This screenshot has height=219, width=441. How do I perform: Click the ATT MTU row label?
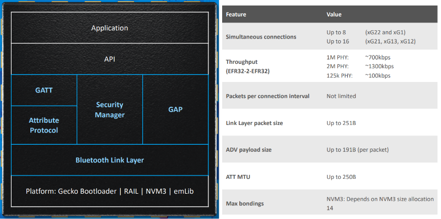click(x=238, y=177)
